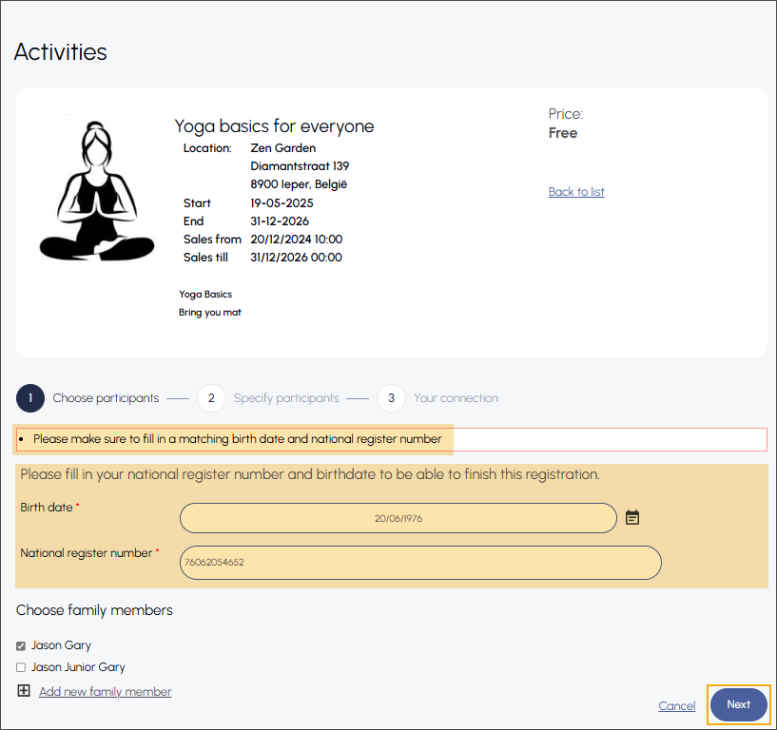Open the calendar picker beside Birth date
The height and width of the screenshot is (730, 777).
click(x=632, y=517)
